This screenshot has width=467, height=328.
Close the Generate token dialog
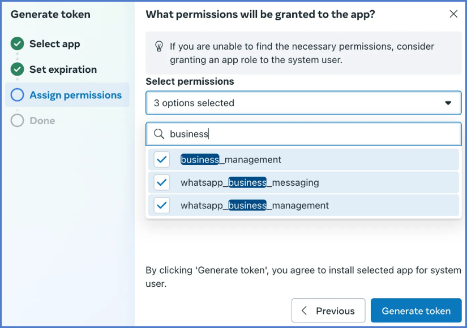(453, 14)
